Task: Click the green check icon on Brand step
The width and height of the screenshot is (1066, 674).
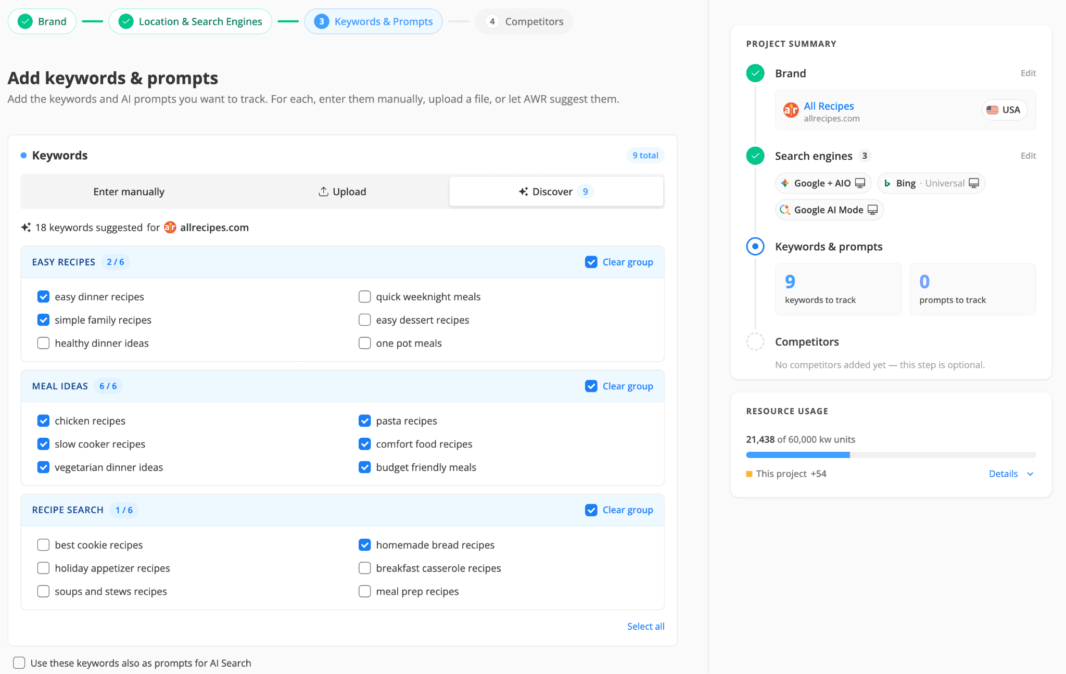Action: point(25,21)
